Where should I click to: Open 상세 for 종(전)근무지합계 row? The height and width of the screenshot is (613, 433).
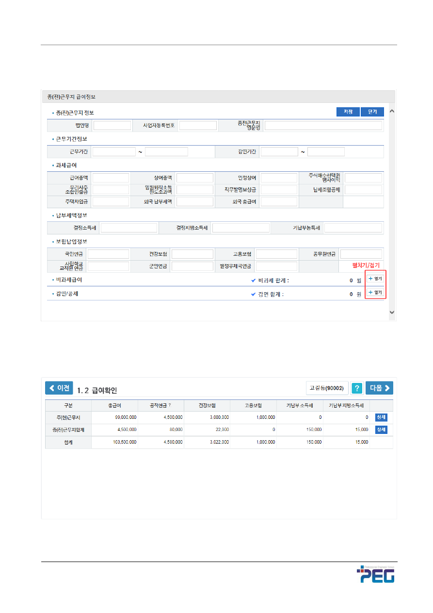tap(382, 430)
